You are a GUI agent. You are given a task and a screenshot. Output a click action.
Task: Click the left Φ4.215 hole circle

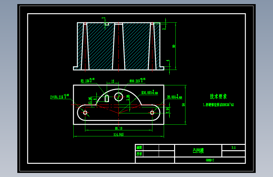pyautogui.click(x=85, y=112)
